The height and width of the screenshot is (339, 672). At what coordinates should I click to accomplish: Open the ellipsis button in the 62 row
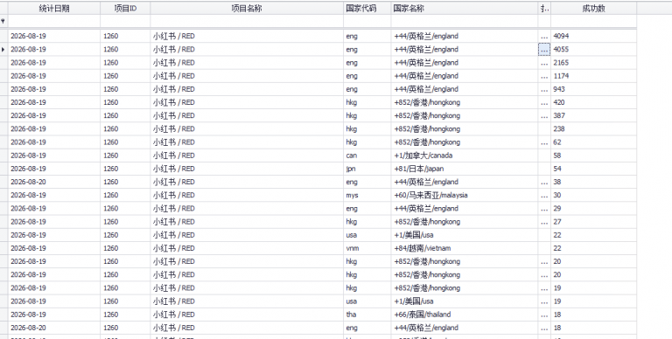pyautogui.click(x=545, y=142)
